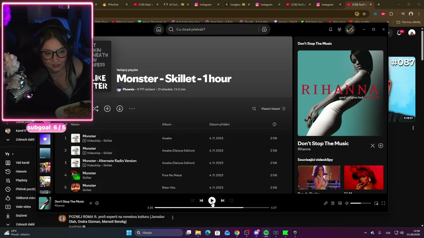The width and height of the screenshot is (424, 238).
Task: Expand Zobrazit další below KamFIT in YouTube
Action: tap(21, 139)
